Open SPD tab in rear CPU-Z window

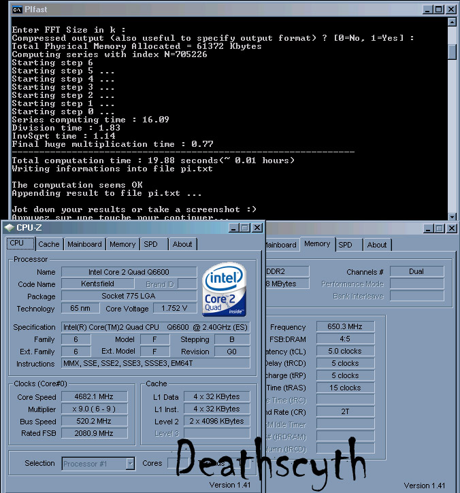[349, 245]
